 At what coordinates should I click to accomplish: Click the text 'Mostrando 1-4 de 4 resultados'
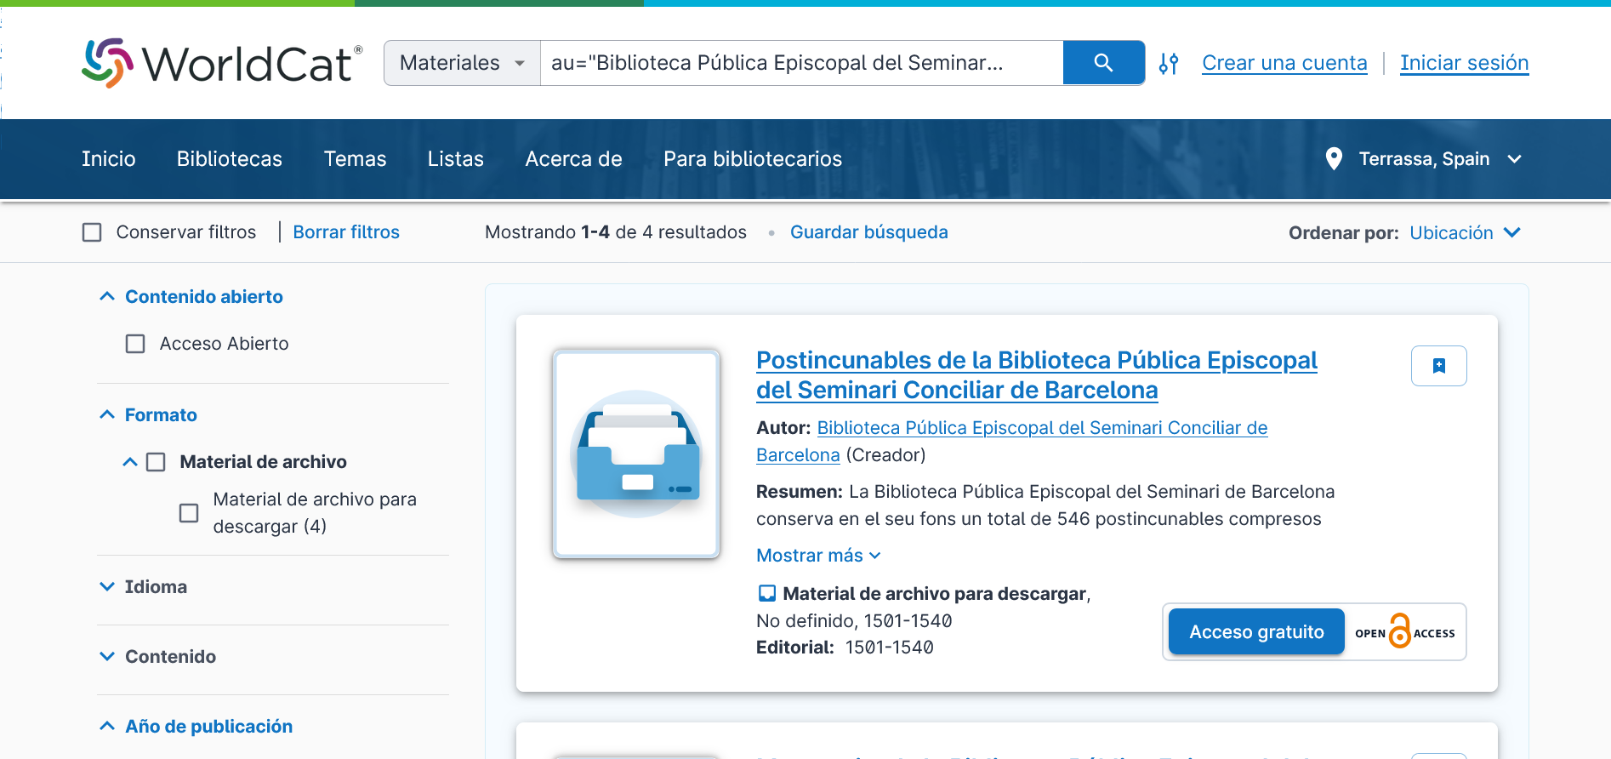pyautogui.click(x=616, y=232)
